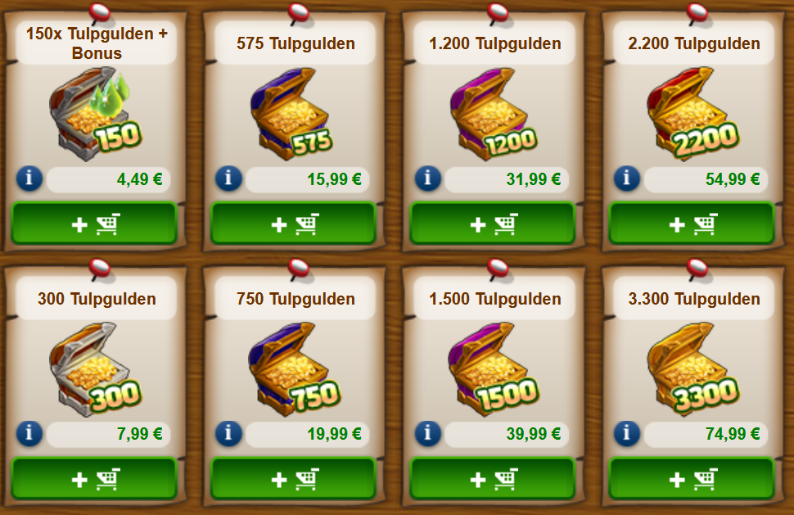The width and height of the screenshot is (794, 515).
Task: Show info for 750 Tulpgulden pack
Action: click(x=228, y=433)
